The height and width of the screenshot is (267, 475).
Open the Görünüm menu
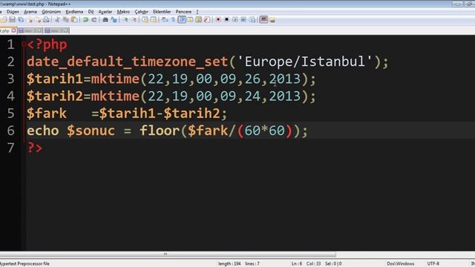pos(51,12)
